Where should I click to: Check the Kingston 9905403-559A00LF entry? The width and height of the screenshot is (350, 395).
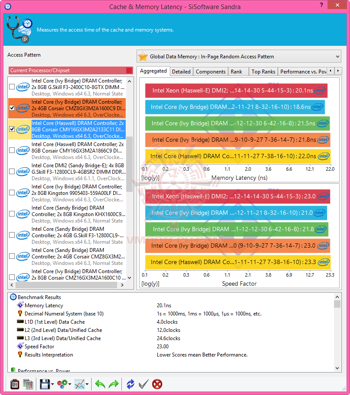(12, 192)
